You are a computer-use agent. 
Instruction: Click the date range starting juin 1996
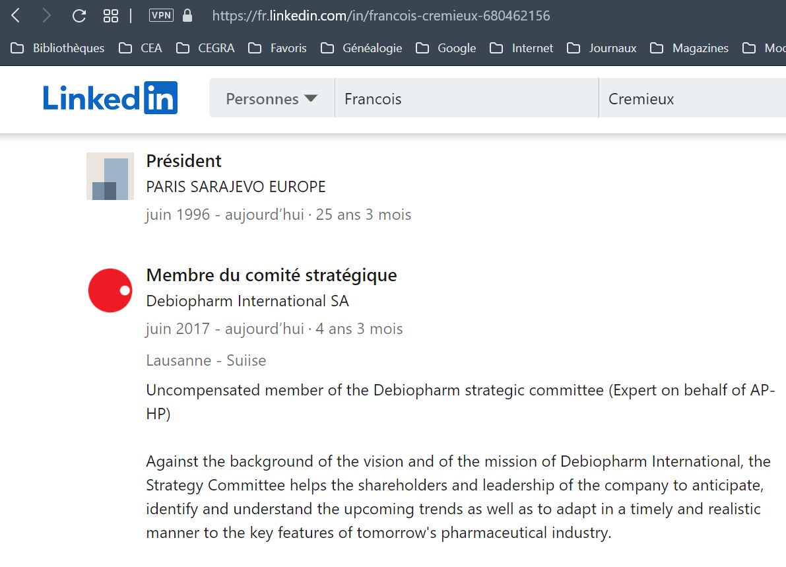[278, 215]
